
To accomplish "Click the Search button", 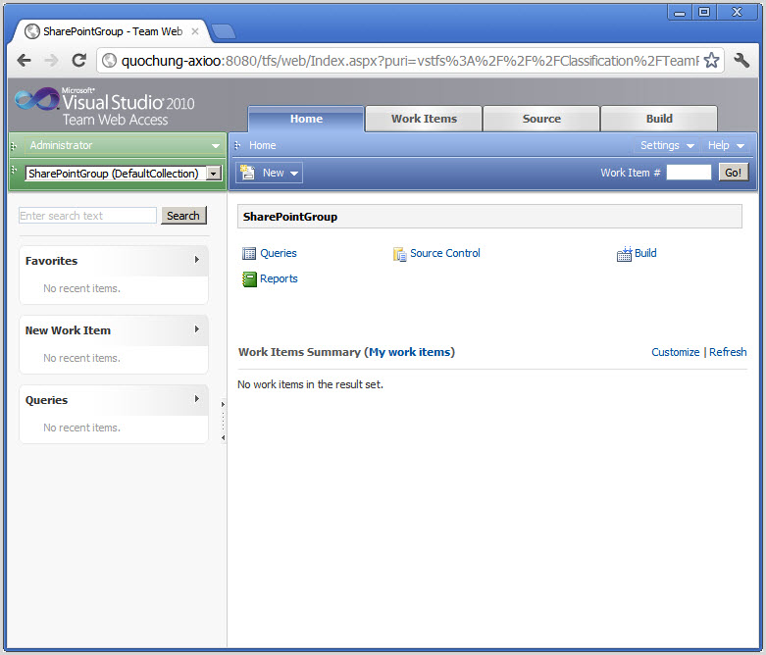I will pyautogui.click(x=183, y=216).
